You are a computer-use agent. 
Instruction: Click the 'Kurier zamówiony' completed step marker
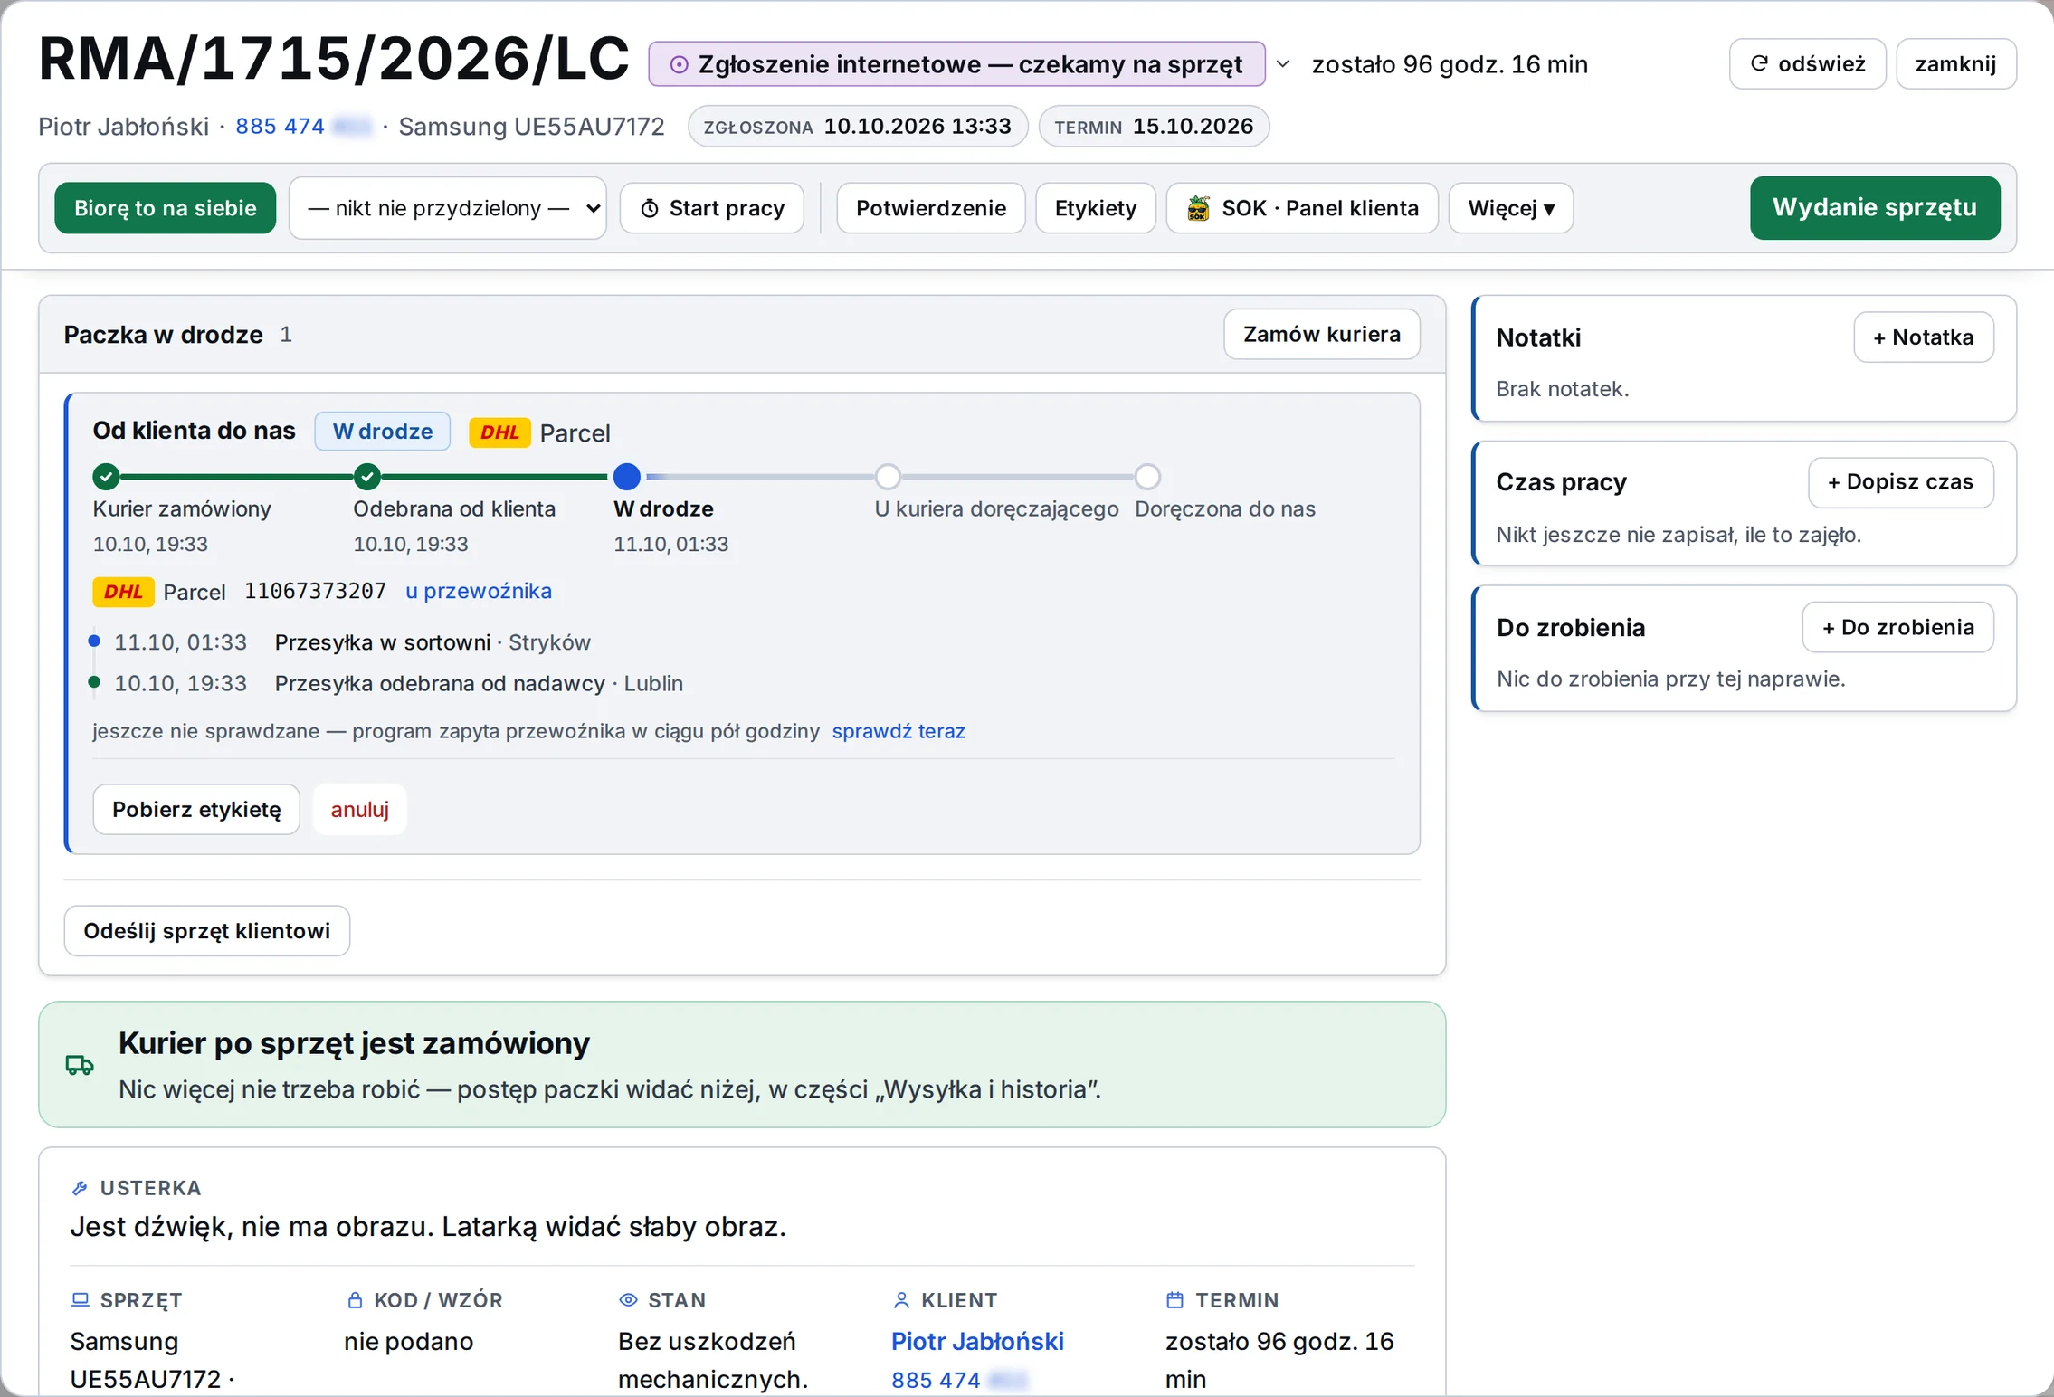(106, 476)
